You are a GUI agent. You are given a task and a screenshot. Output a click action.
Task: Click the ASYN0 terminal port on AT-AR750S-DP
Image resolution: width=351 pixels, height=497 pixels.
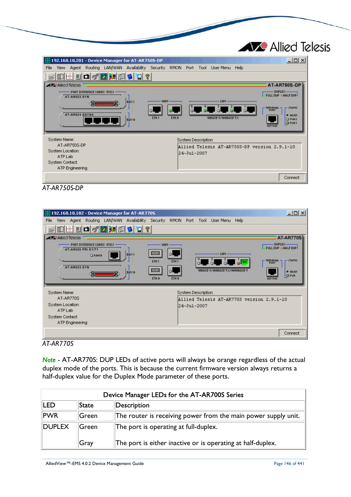pyautogui.click(x=272, y=119)
